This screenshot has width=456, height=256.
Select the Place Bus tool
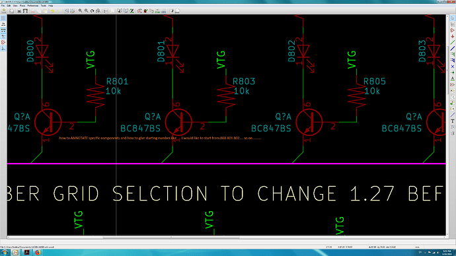coord(453,48)
